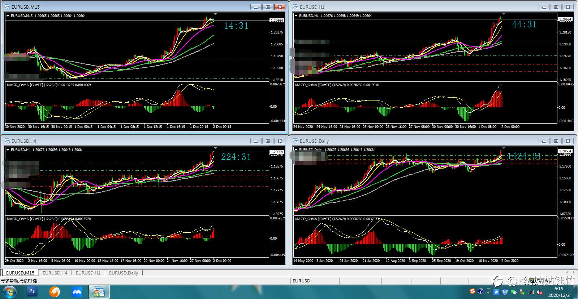Viewport: 578px width, 299px height.
Task: Click the chart shift marker on H1 chart
Action: click(504, 14)
